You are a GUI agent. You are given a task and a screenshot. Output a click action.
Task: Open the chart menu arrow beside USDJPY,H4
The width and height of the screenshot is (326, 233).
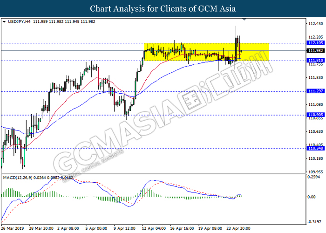(x=4, y=21)
